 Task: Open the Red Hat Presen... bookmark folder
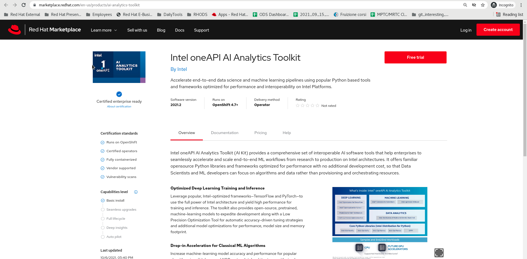63,15
